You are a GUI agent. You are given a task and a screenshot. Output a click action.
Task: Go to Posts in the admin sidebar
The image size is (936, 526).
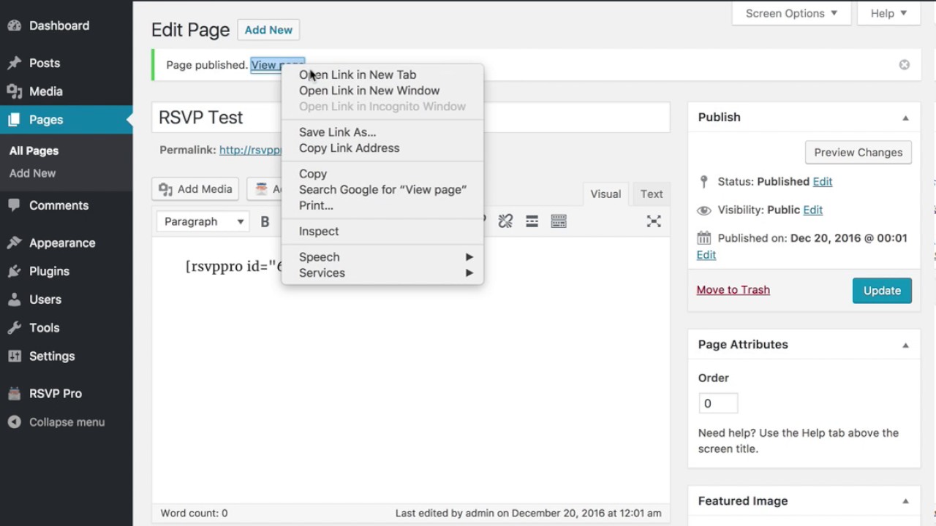[x=45, y=63]
